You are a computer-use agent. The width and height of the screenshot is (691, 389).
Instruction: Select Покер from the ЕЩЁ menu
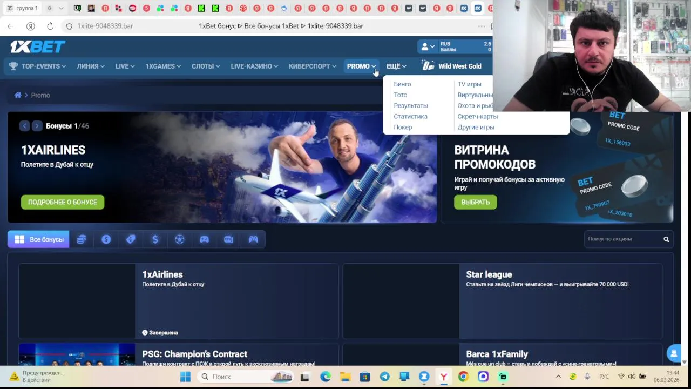(x=403, y=128)
